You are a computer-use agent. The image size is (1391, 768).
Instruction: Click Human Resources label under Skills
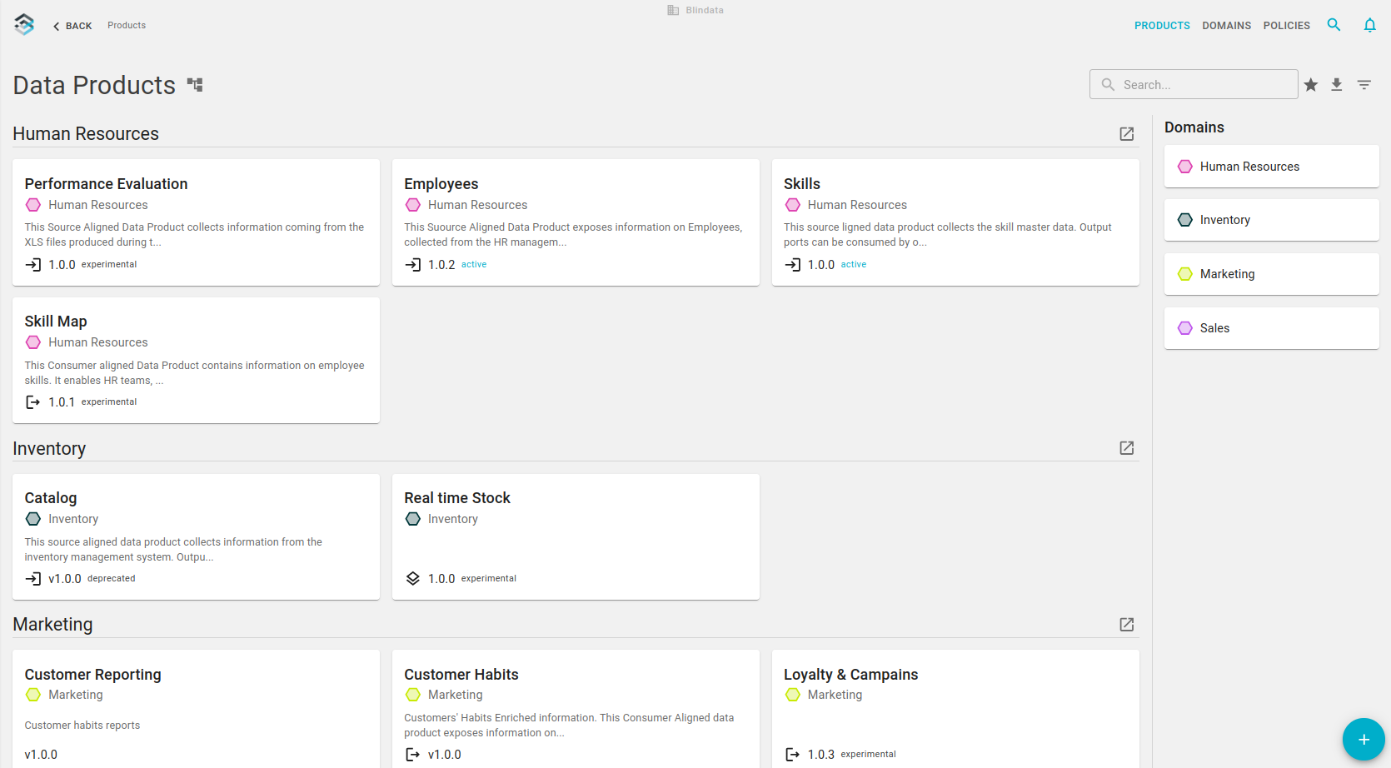coord(857,205)
